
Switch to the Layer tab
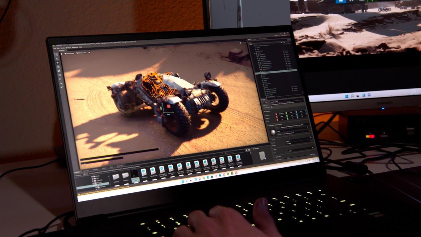tap(255, 39)
